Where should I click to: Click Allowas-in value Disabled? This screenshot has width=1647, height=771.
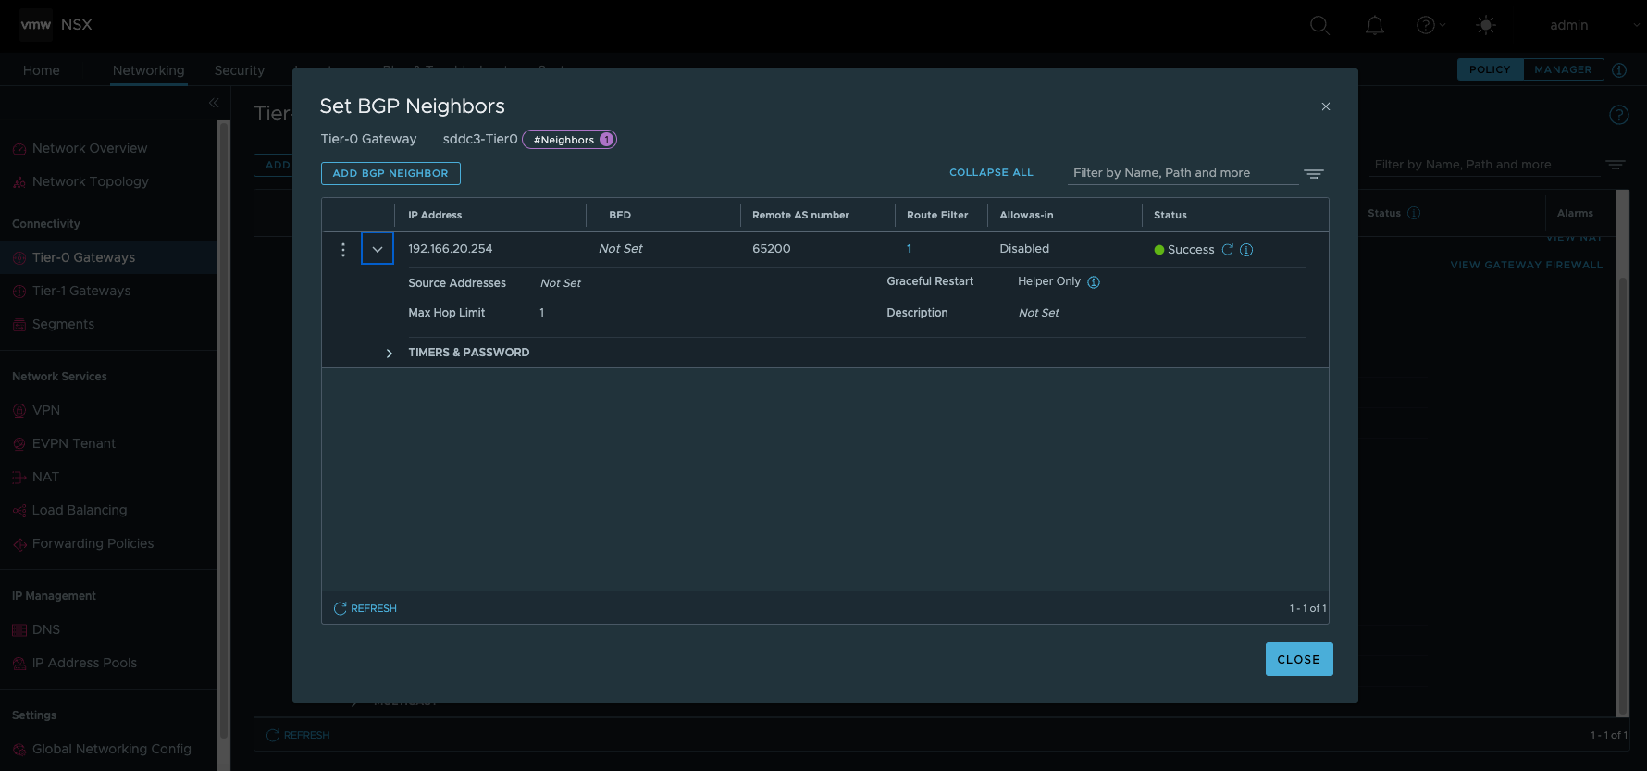[1024, 249]
